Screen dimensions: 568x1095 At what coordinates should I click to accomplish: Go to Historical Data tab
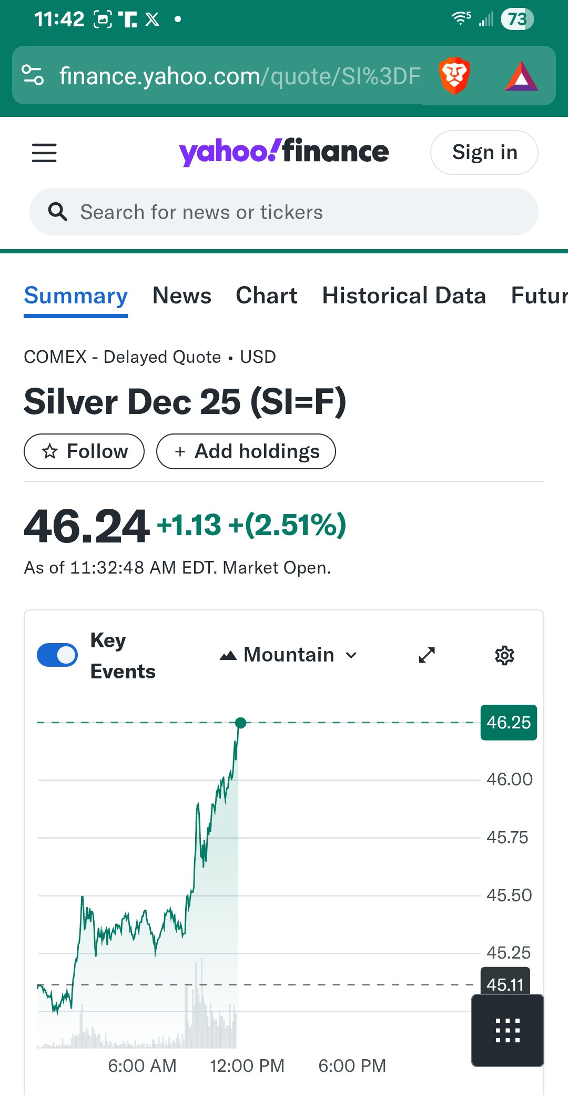click(x=404, y=295)
